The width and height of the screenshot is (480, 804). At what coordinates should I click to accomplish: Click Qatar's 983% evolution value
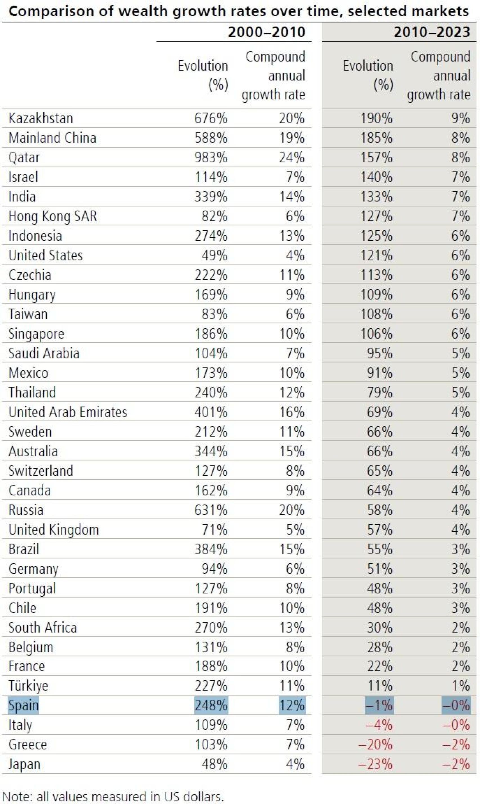click(x=211, y=158)
